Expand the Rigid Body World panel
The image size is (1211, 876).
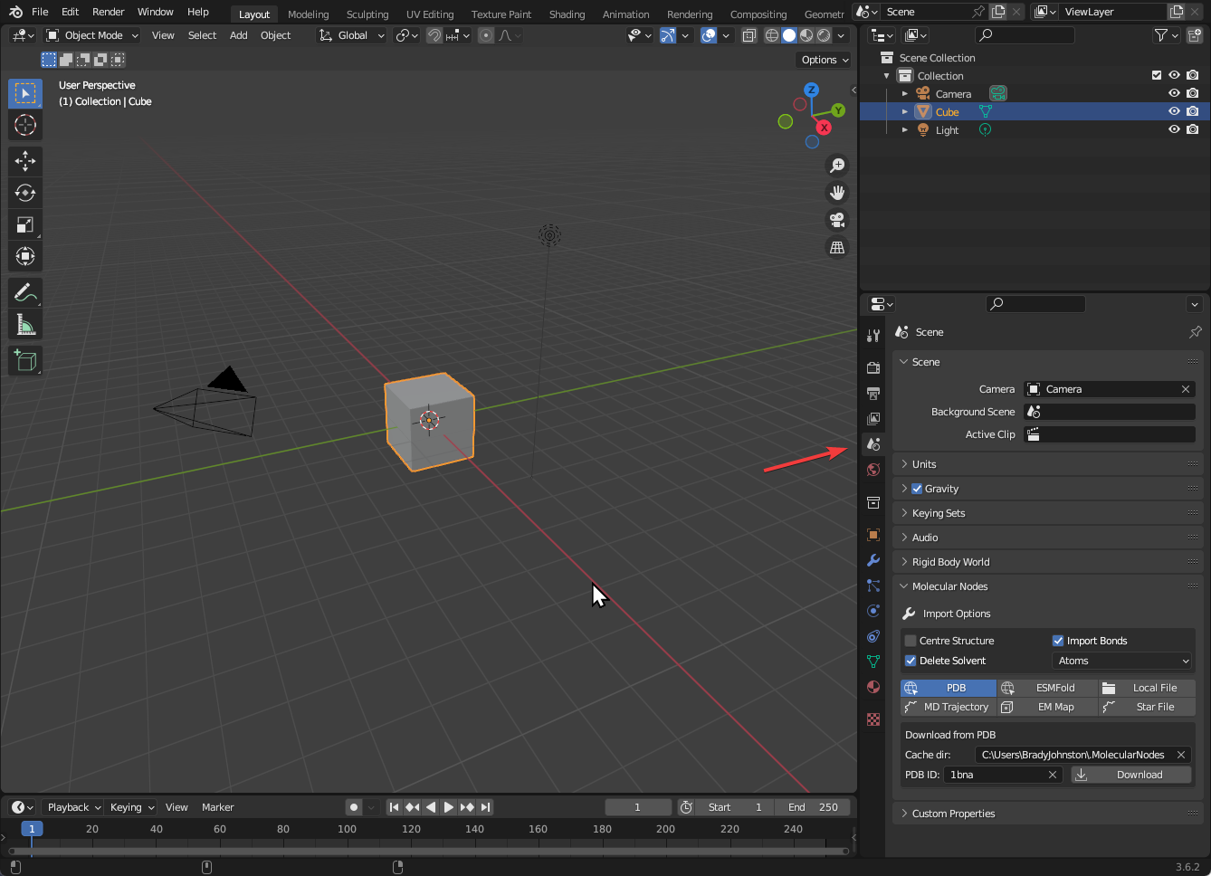(950, 562)
